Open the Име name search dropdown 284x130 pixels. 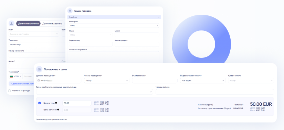[34, 34]
